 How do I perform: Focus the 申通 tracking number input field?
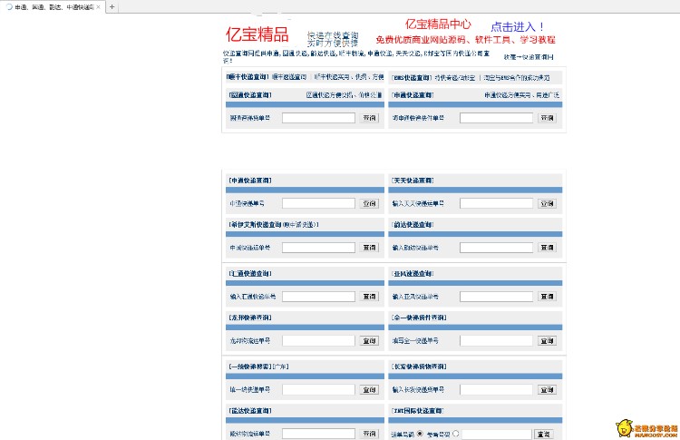tap(496, 118)
